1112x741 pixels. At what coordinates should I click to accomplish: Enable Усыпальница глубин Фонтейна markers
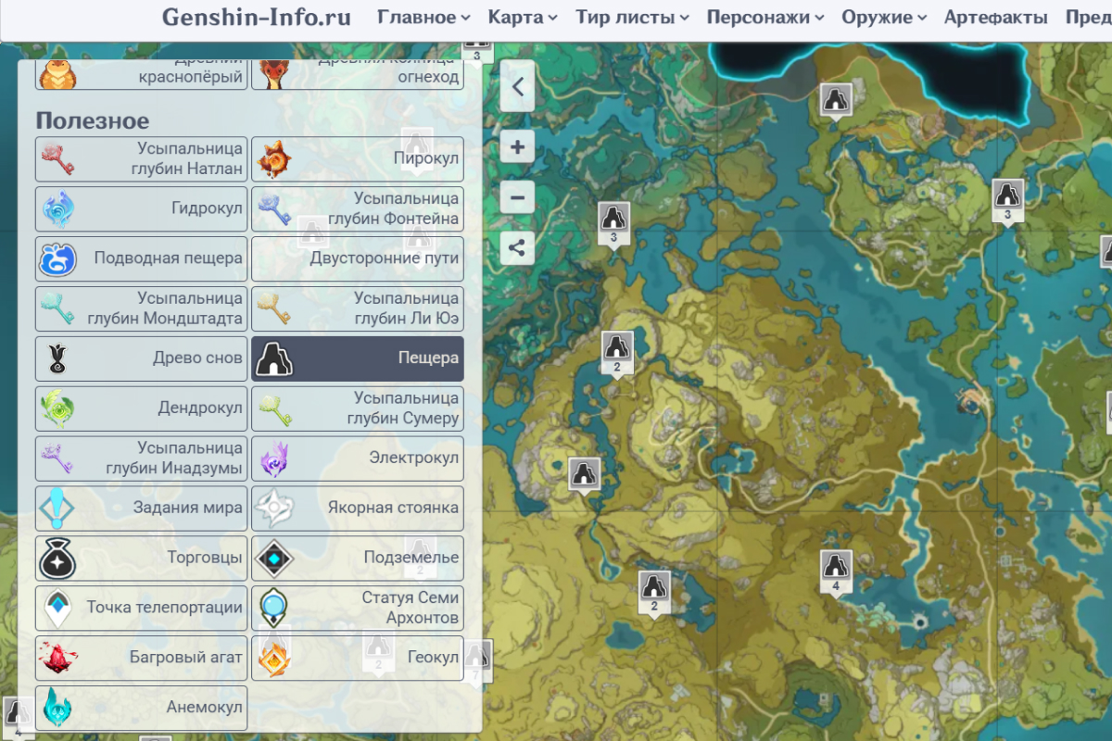(x=358, y=209)
